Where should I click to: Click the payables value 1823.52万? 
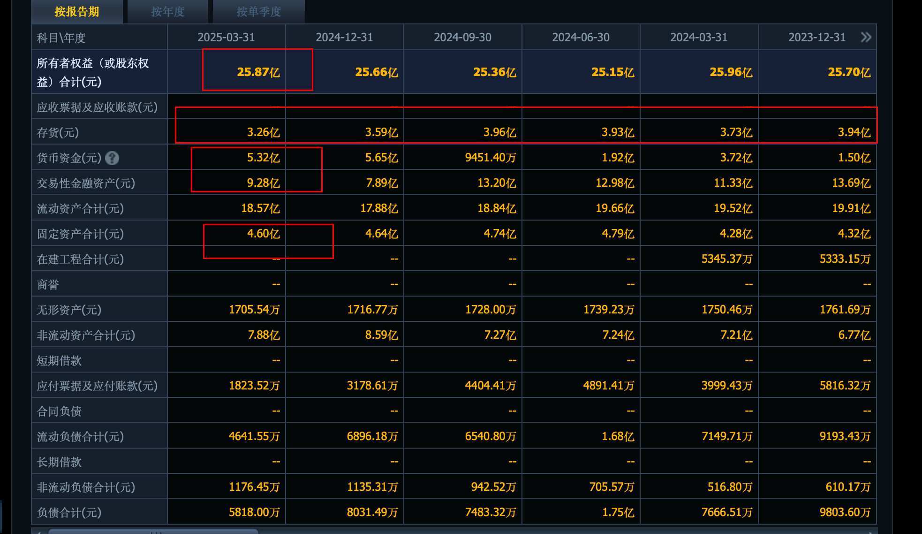coord(254,386)
